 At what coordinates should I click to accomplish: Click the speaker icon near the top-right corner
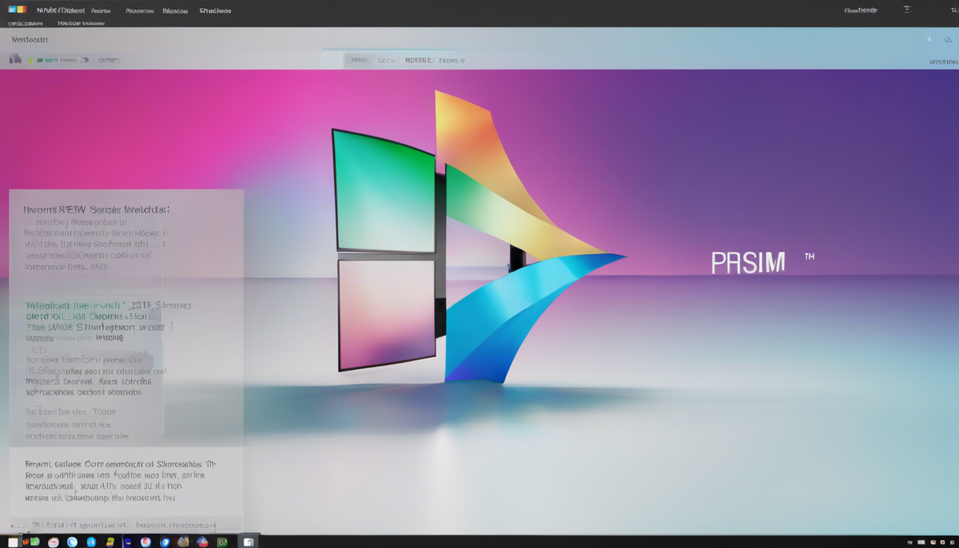tap(929, 38)
